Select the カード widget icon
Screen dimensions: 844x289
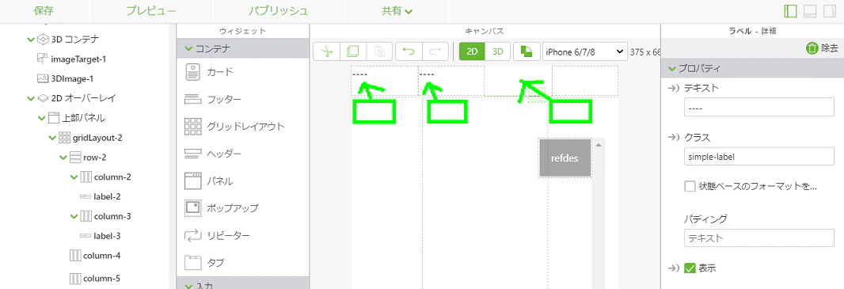tap(192, 71)
